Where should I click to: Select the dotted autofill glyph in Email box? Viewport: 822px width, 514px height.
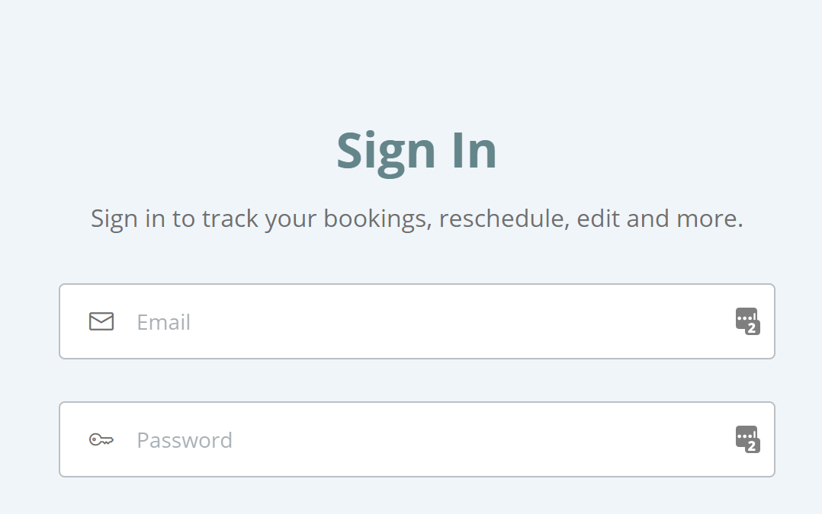point(746,318)
